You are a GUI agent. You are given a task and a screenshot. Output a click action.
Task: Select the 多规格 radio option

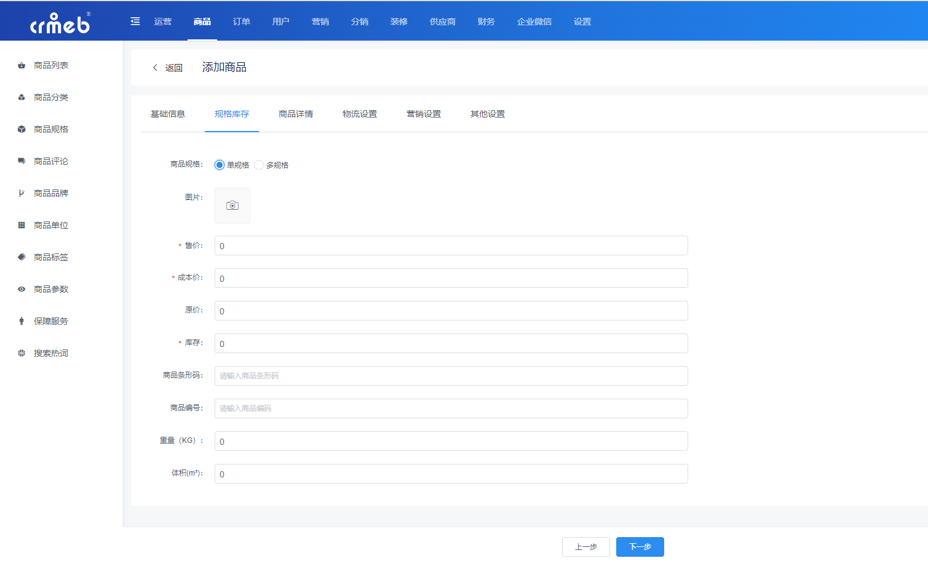[x=259, y=165]
